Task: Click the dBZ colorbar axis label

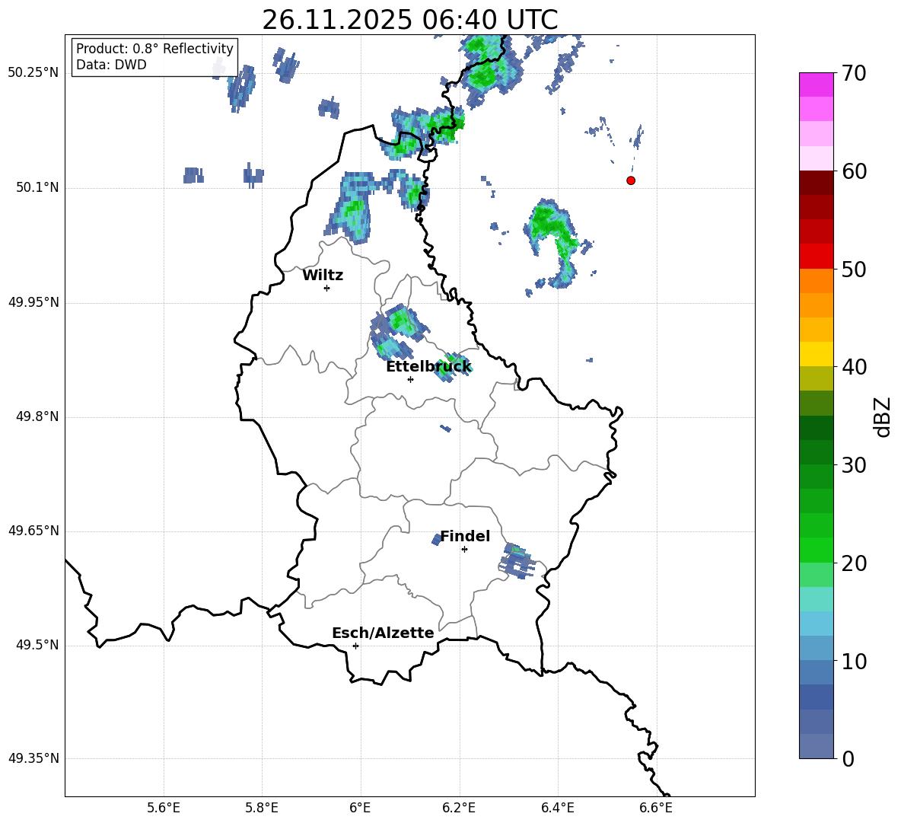Action: coord(883,417)
